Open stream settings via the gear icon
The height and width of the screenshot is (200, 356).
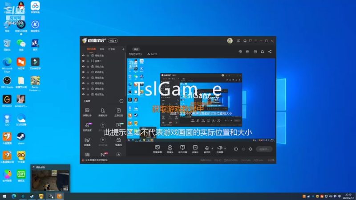click(x=251, y=149)
